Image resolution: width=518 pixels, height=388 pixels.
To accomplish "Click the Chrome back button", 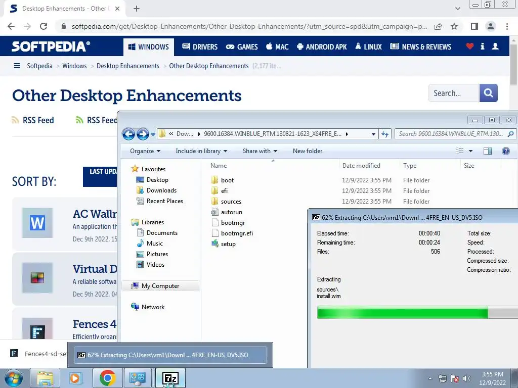I will 11,26.
